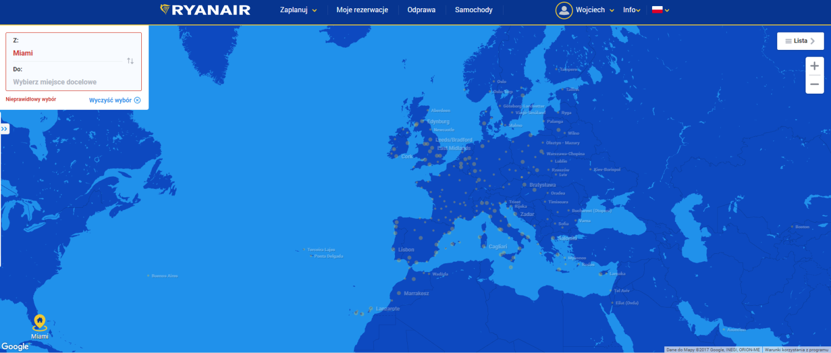Zoom in on the map
Screen dimensions: 831x353
point(814,66)
